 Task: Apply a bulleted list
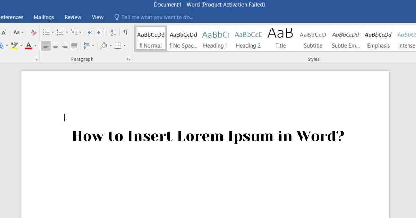pyautogui.click(x=46, y=33)
